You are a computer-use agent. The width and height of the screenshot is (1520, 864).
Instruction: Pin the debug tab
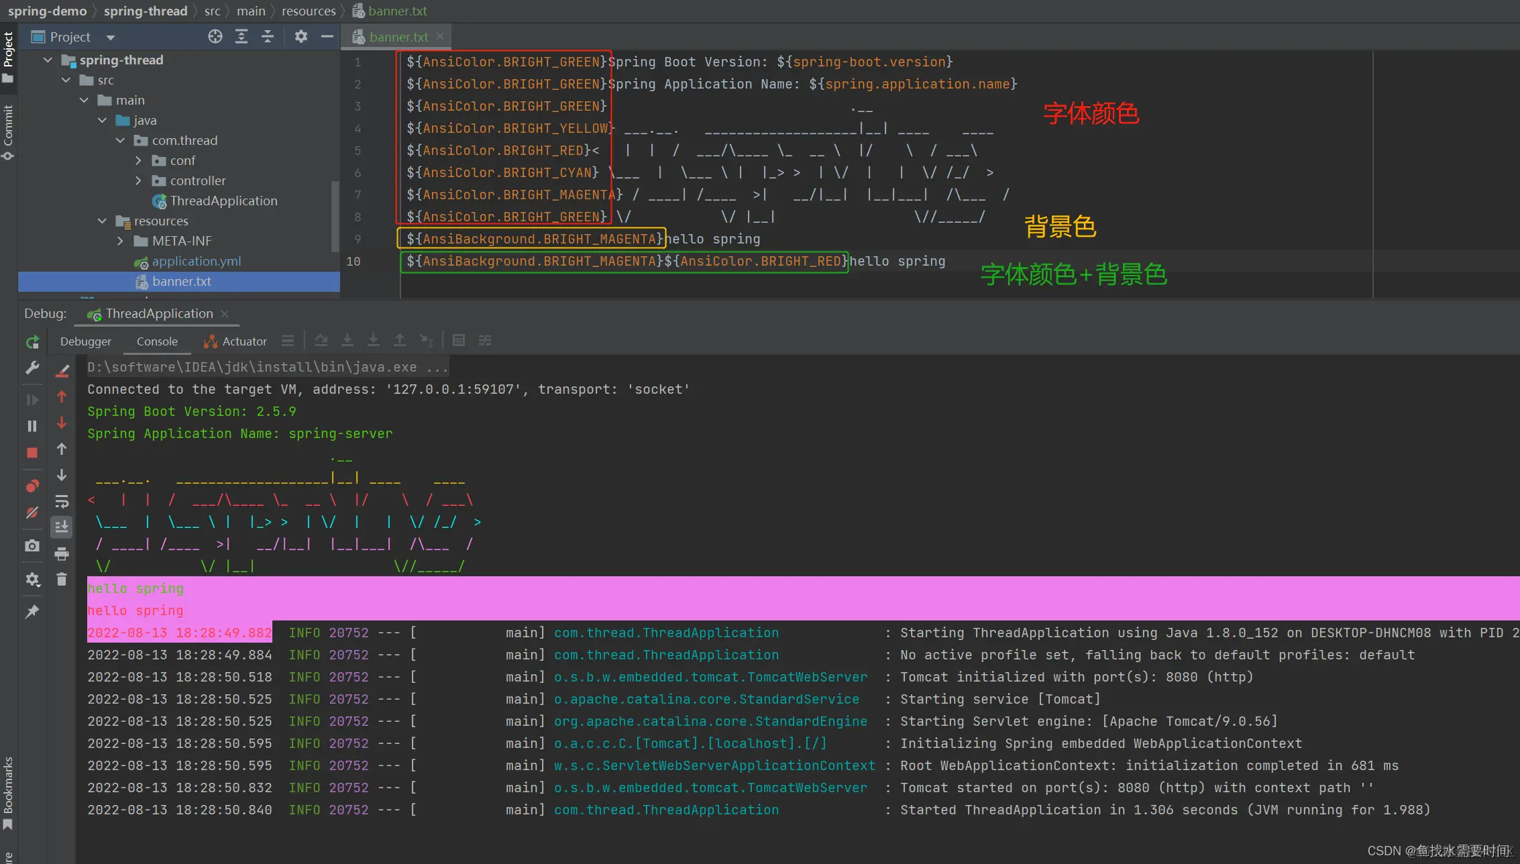tap(32, 611)
